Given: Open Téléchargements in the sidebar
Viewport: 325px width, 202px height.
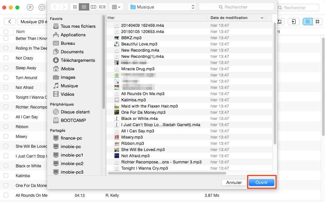Looking at the screenshot, I should (x=74, y=60).
